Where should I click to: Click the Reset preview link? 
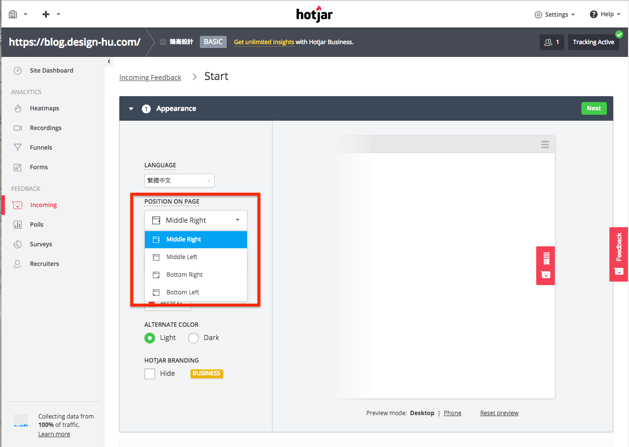pyautogui.click(x=499, y=413)
